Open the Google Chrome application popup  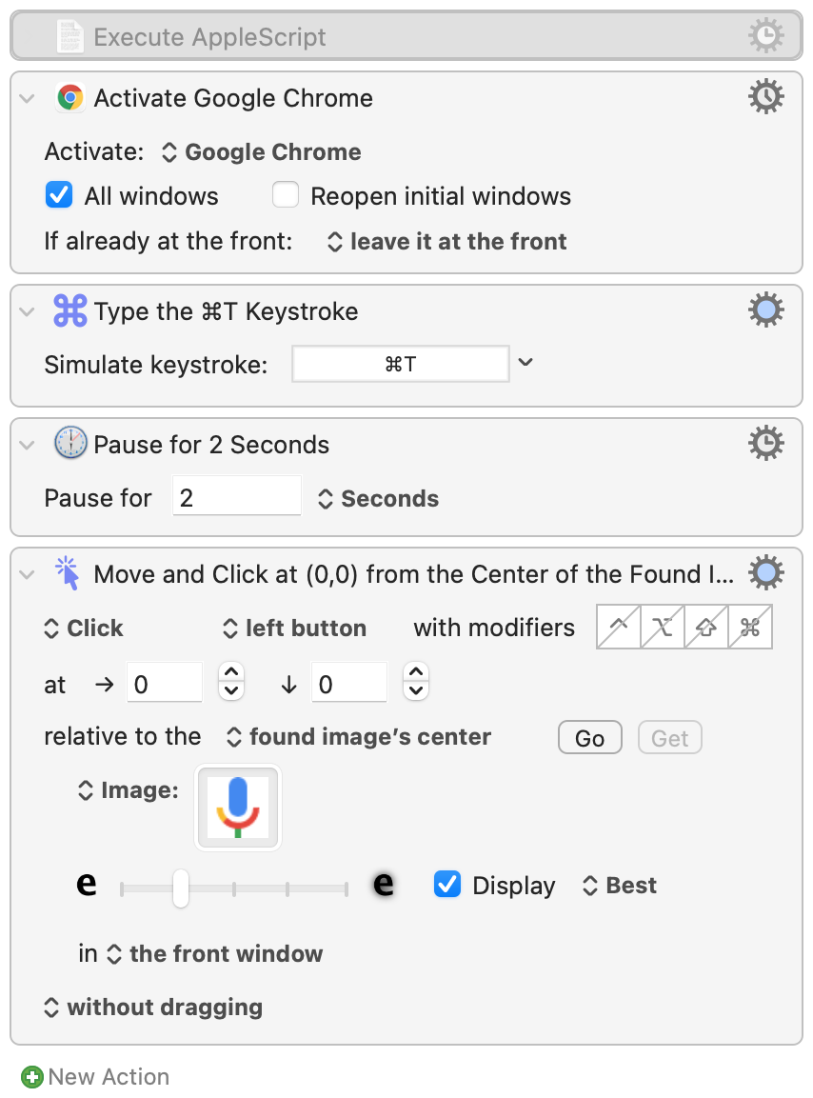coord(262,152)
